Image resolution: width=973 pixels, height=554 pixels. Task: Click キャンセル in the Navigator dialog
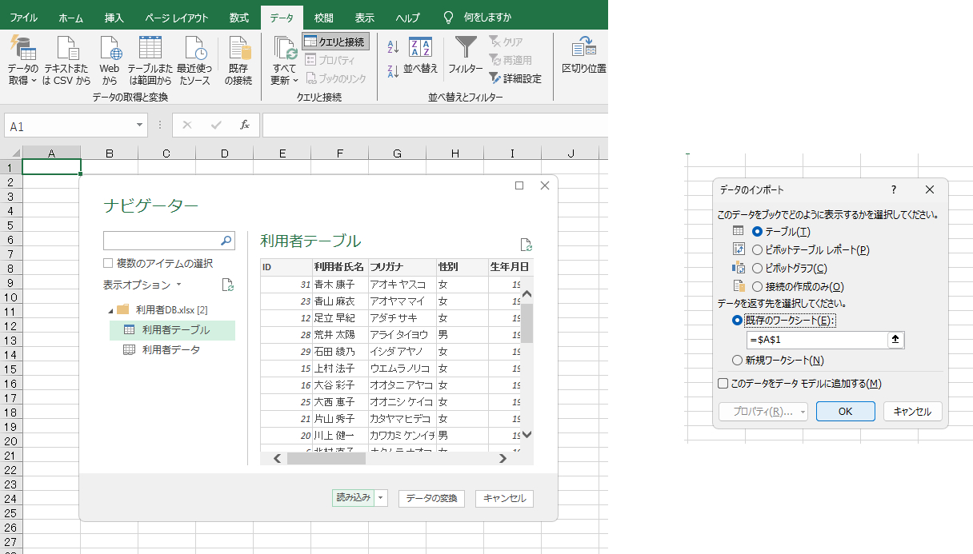coord(504,498)
